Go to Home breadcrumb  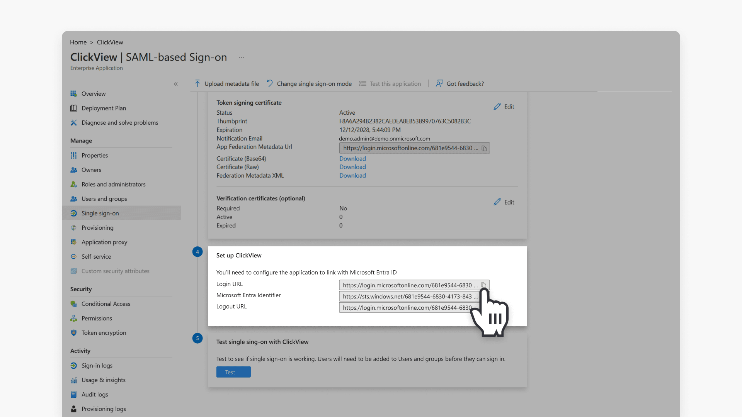78,42
